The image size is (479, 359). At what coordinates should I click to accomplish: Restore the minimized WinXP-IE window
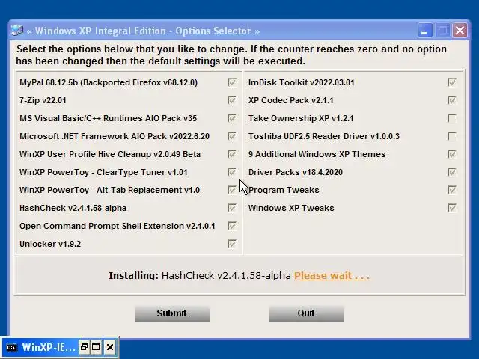(x=84, y=347)
